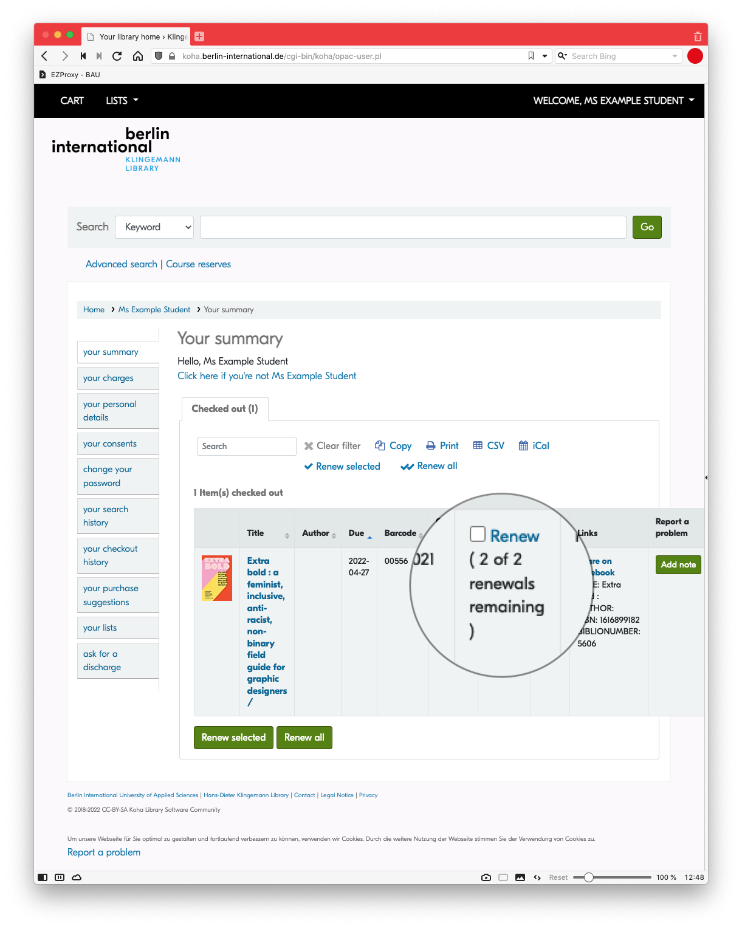Open 'your consents' sidebar item
742x929 pixels.
pyautogui.click(x=118, y=444)
